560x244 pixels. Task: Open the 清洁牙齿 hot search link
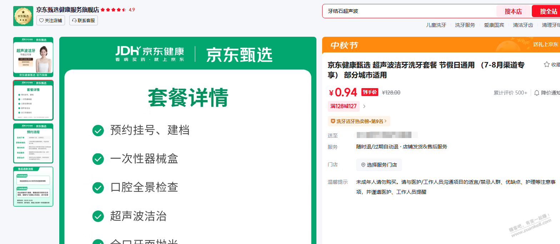tap(523, 25)
